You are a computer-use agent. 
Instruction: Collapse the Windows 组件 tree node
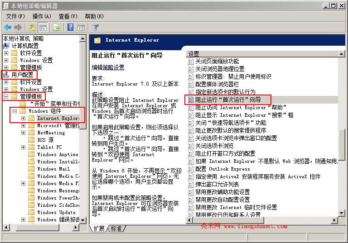14,111
